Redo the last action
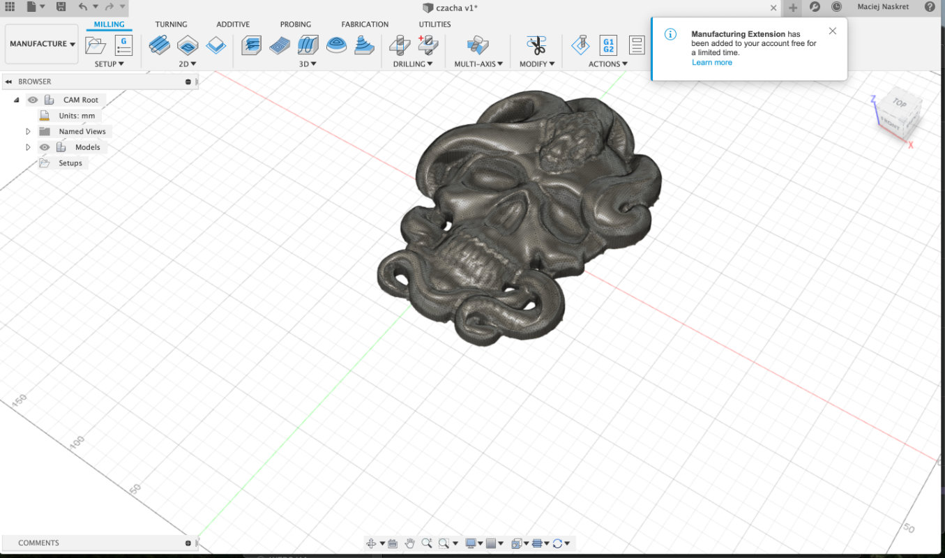 tap(109, 7)
